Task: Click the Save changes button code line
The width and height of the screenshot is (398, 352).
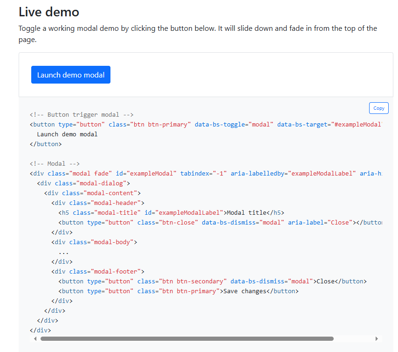Action: click(178, 291)
